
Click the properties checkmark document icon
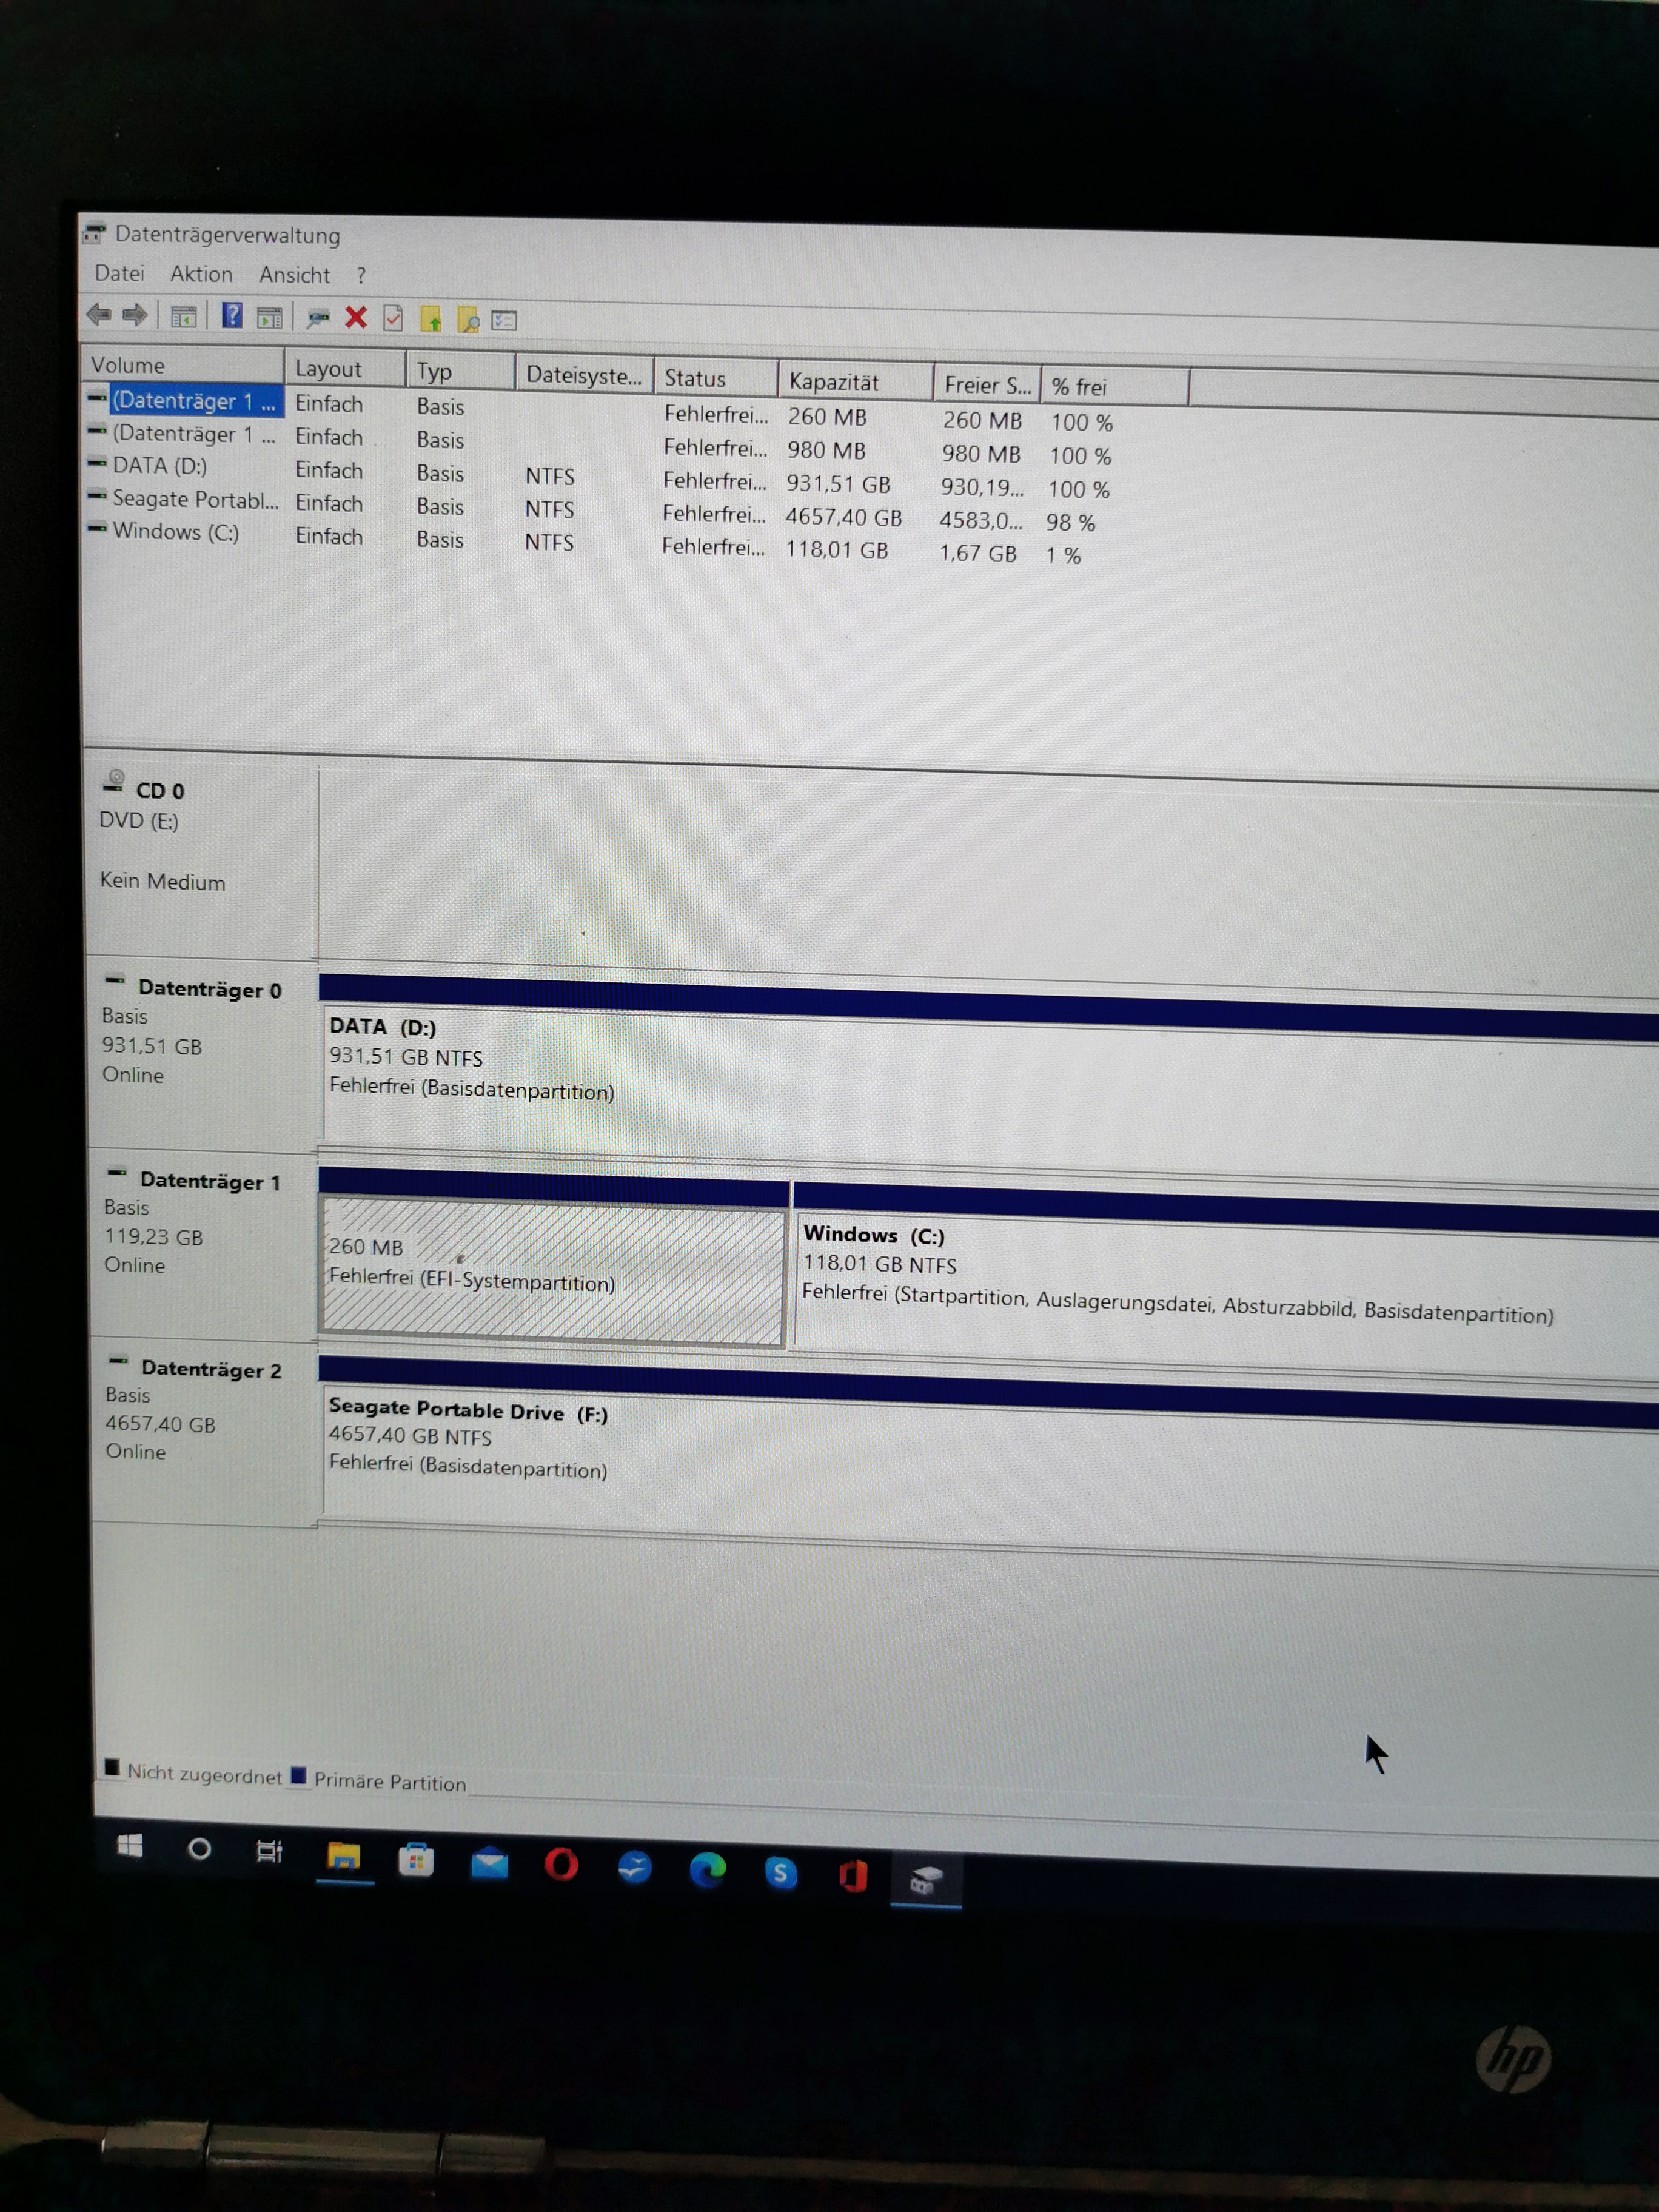(393, 319)
